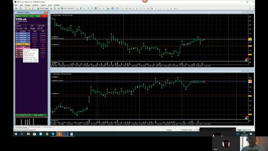
Task: Open MetaEditor from the toolbar
Action: point(51,8)
